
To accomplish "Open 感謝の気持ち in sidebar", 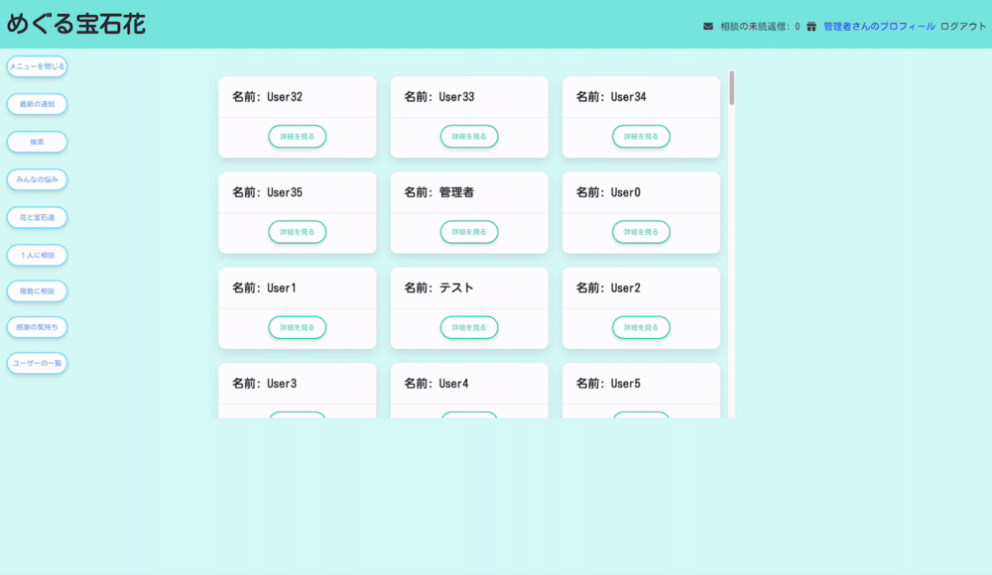I will coord(37,327).
